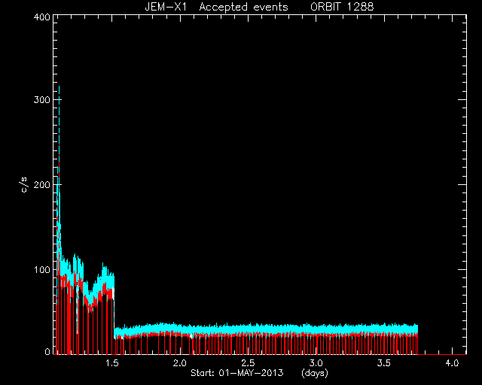Click the 3.5 tick label on x-axis
This screenshot has width=482, height=385.
coord(384,363)
